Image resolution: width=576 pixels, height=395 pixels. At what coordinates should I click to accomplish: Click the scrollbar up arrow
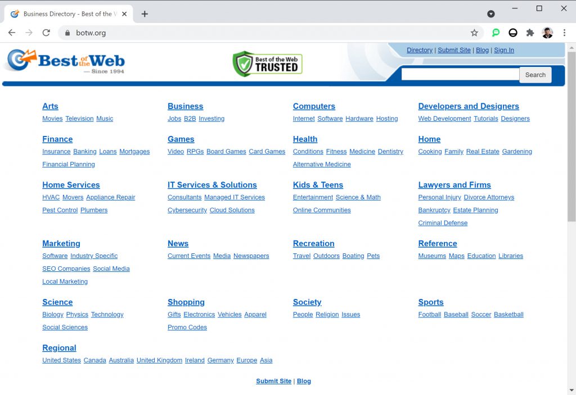pos(571,48)
